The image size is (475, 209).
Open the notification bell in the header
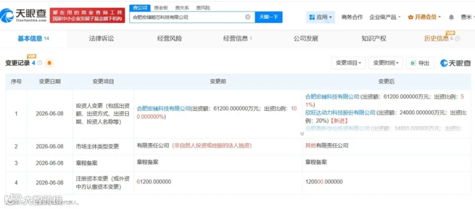451,17
